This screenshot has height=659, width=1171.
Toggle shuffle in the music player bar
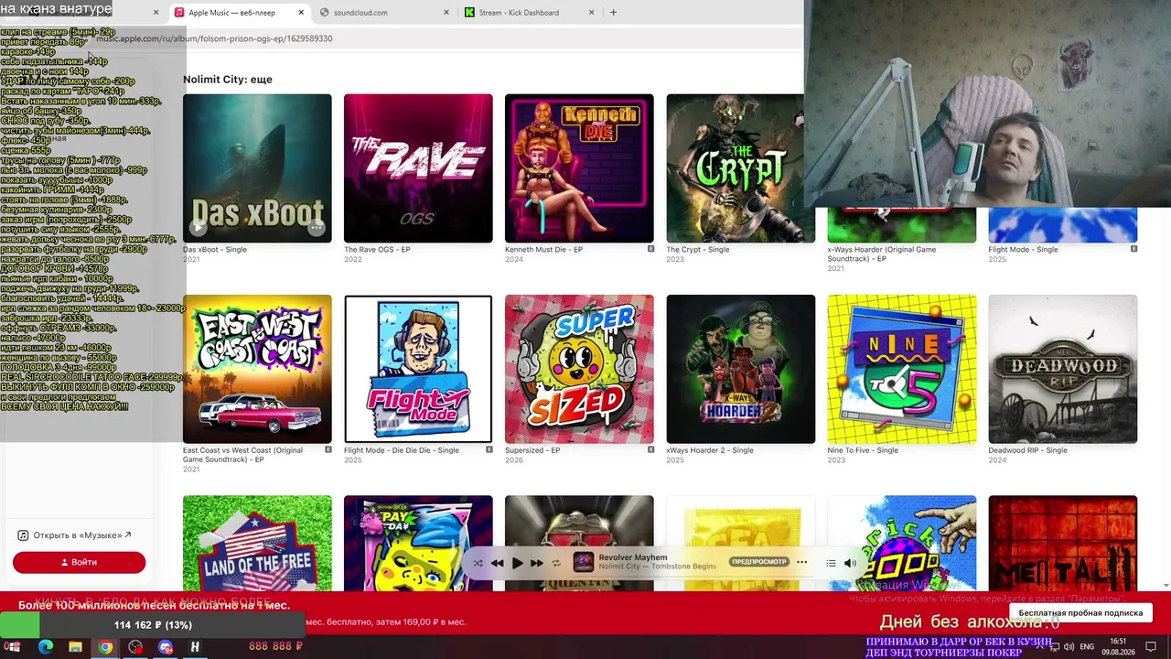click(x=478, y=563)
